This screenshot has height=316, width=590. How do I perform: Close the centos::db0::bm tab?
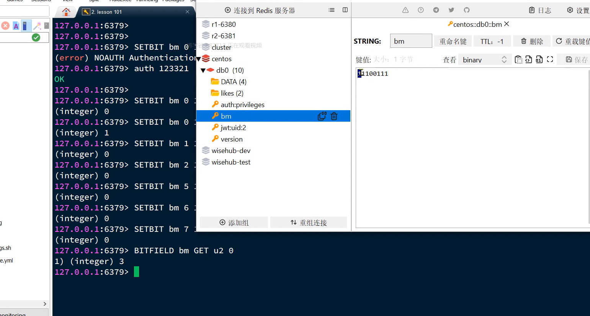[507, 24]
